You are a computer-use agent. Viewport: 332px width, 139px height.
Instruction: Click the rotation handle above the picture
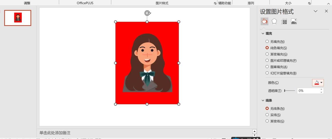coord(147,13)
